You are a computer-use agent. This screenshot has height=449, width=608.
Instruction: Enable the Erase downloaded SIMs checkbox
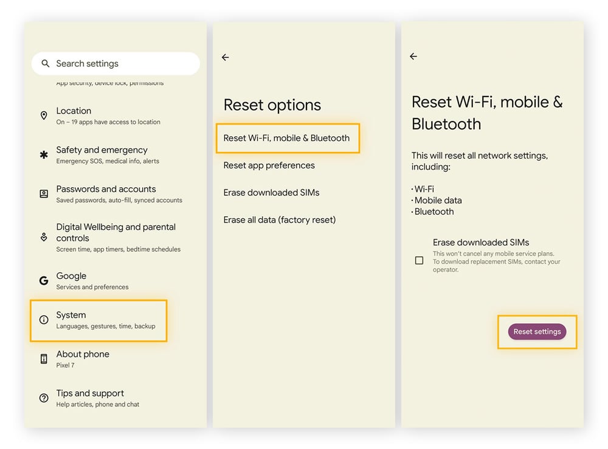(419, 259)
